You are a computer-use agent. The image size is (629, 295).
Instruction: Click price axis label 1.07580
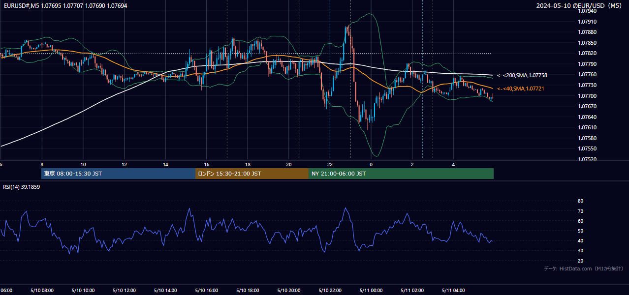587,138
